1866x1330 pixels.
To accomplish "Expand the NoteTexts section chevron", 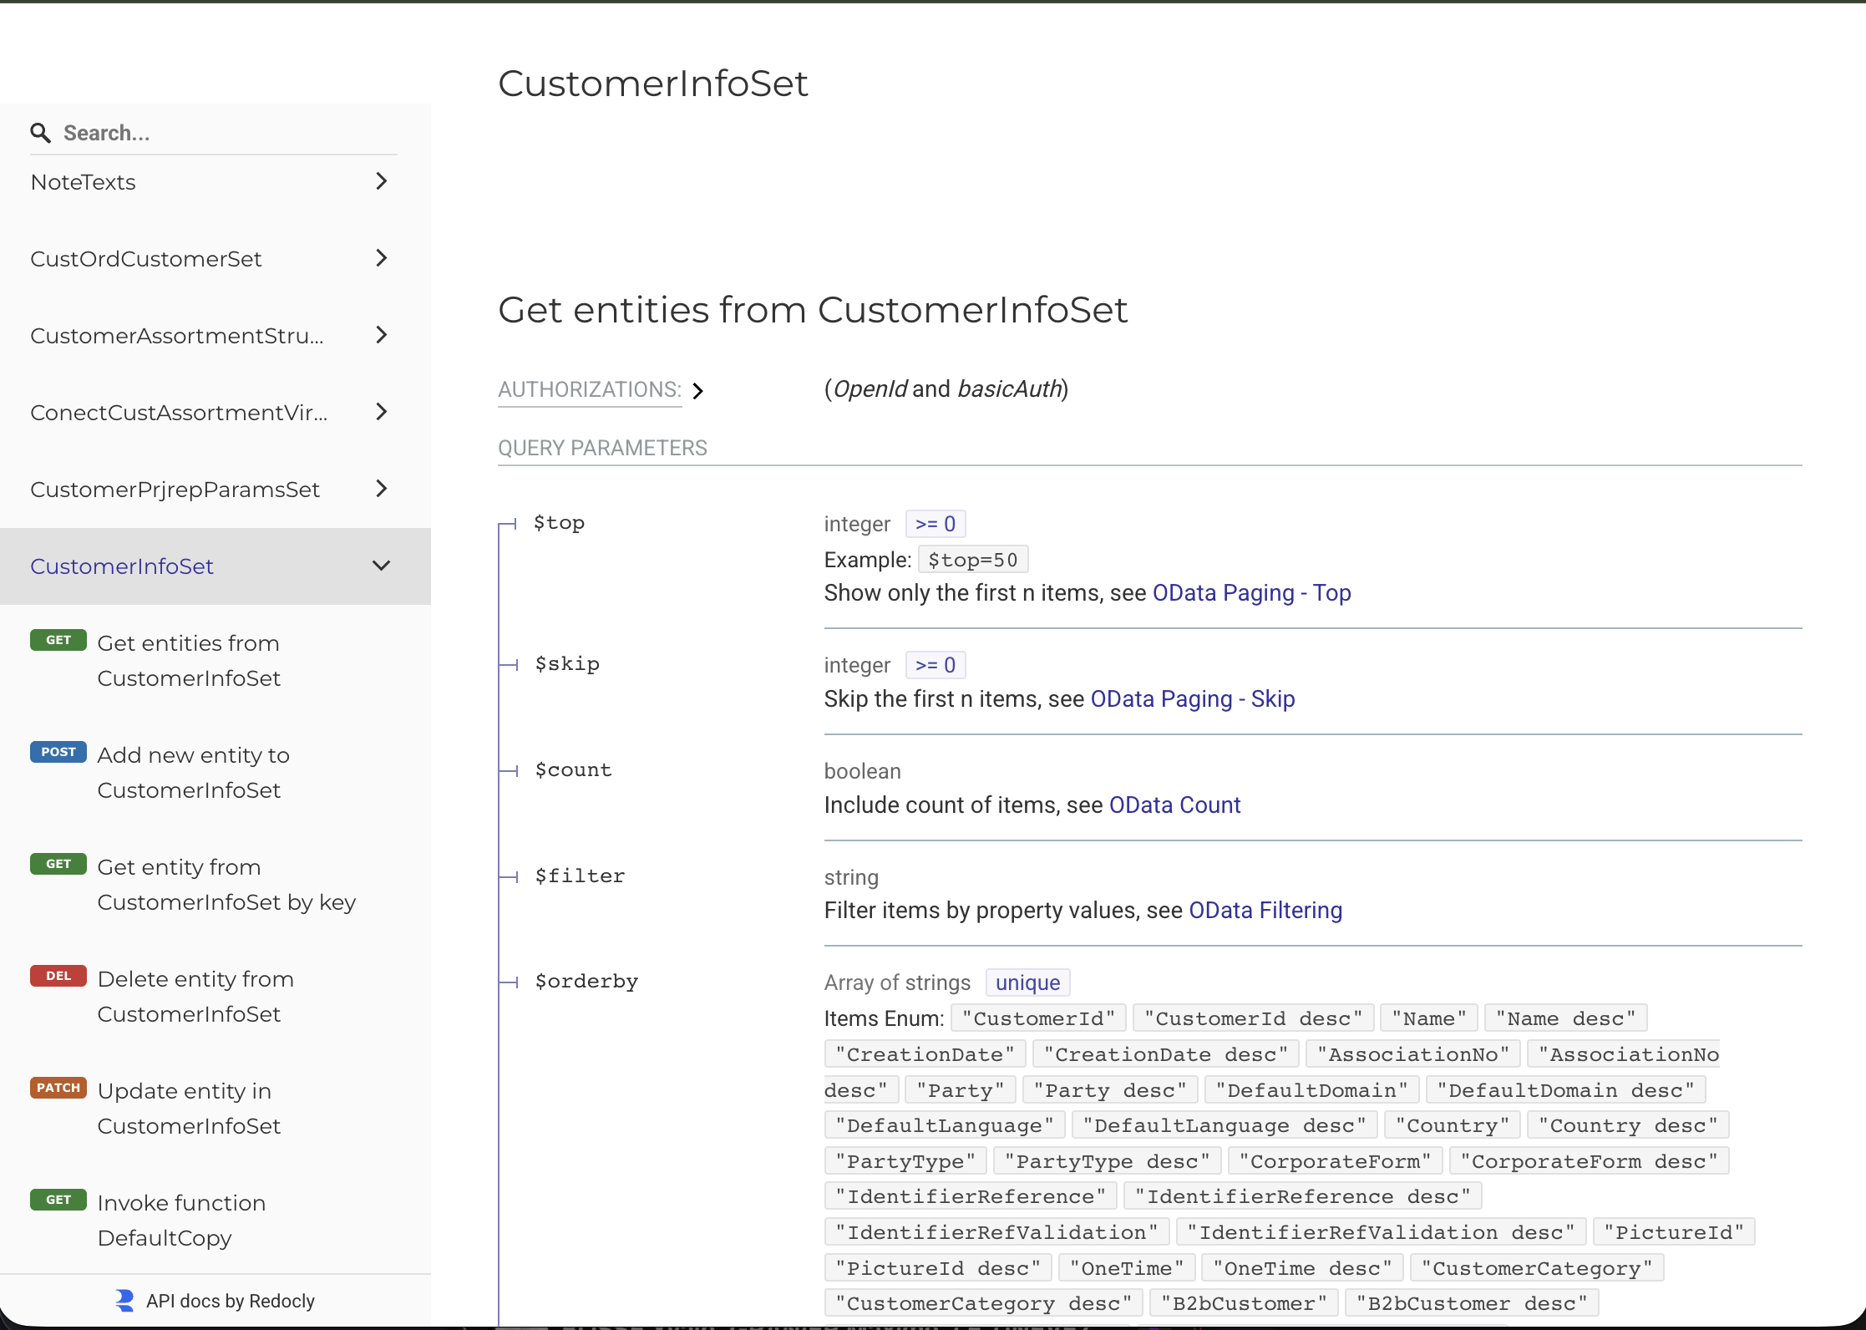I will (x=382, y=181).
